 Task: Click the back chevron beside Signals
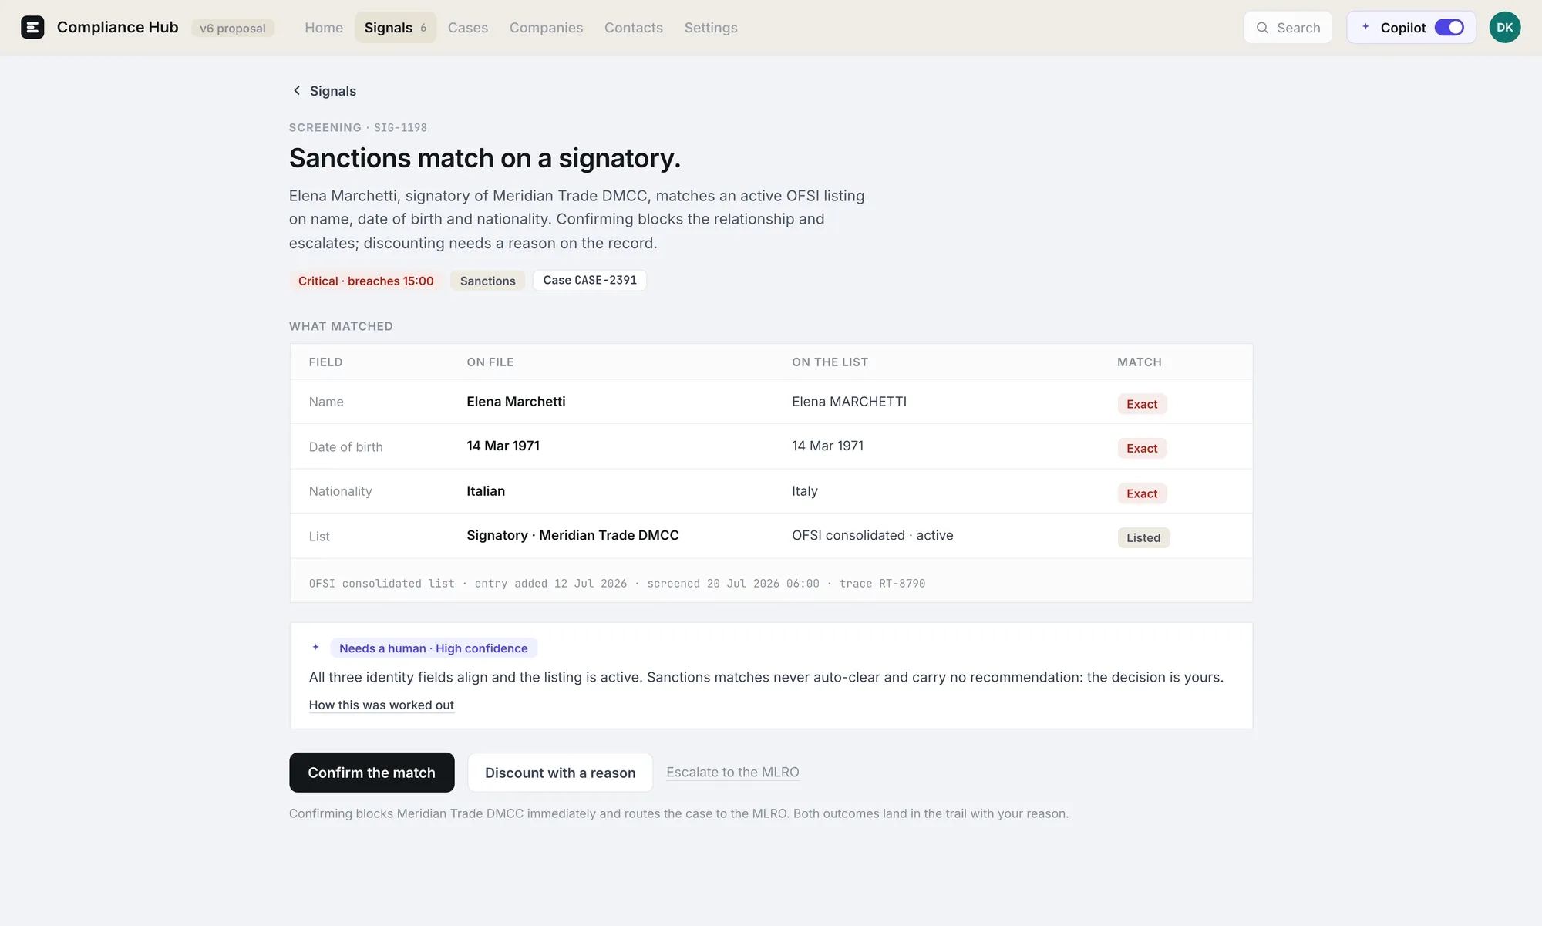pos(297,90)
